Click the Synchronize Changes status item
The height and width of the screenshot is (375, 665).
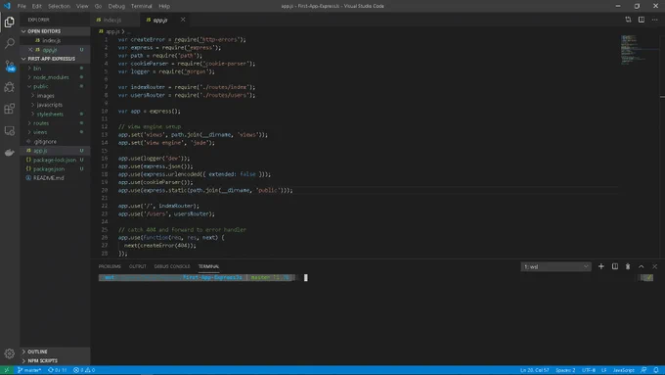coord(58,370)
